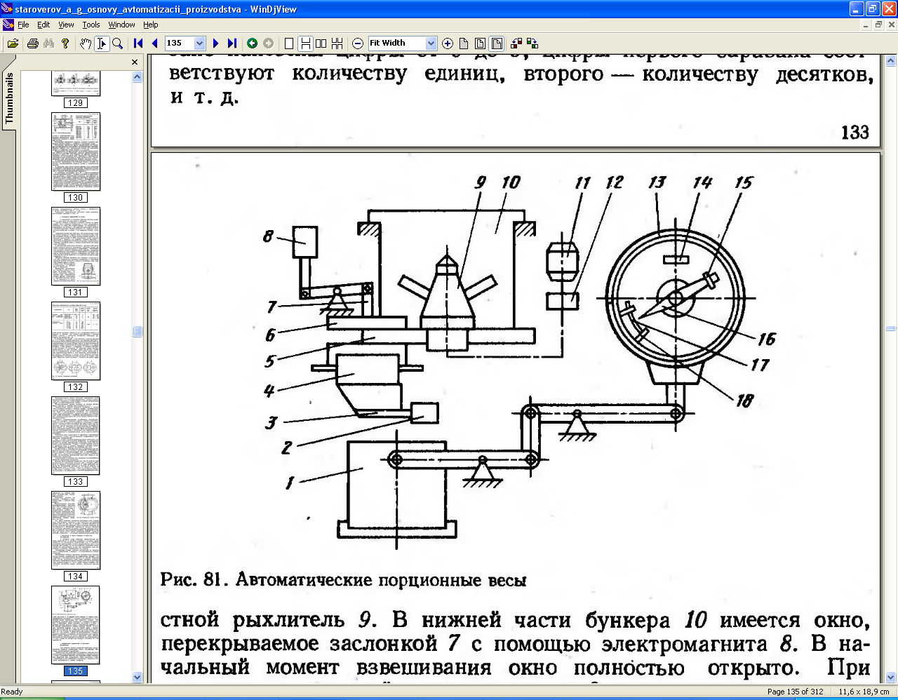Click the zoom in plus icon
Viewport: 898px width, 700px height.
(448, 43)
